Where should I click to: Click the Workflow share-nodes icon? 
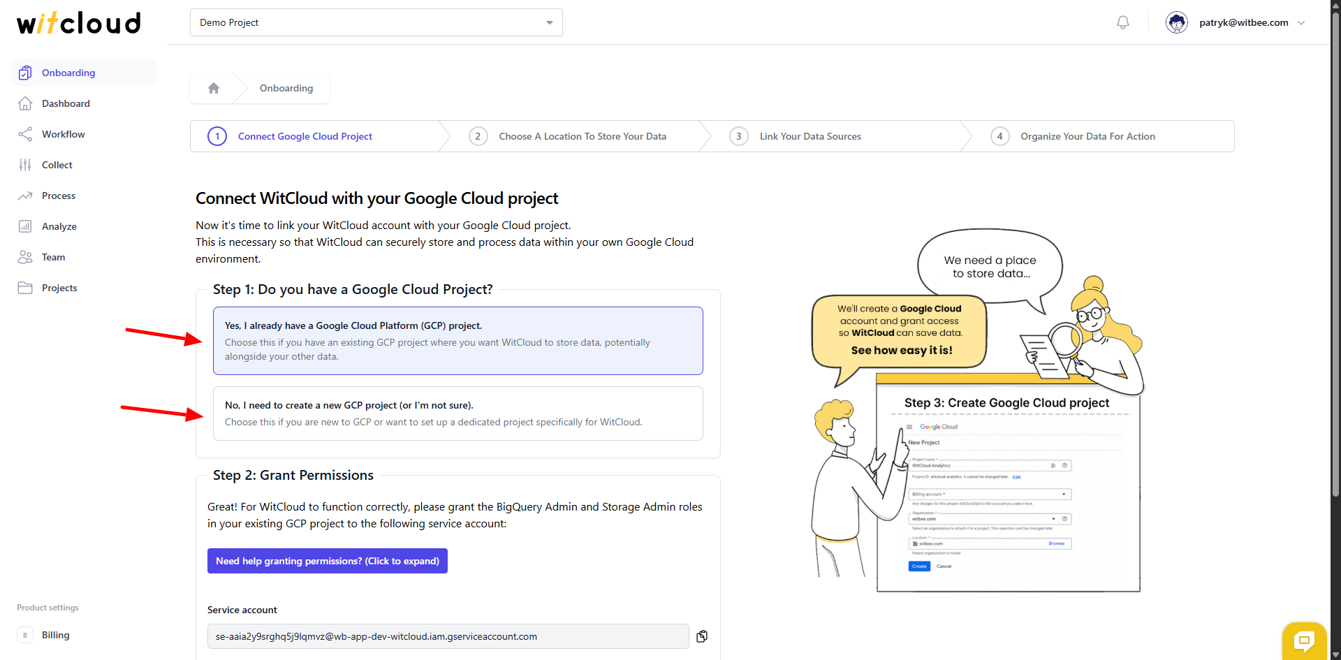25,134
